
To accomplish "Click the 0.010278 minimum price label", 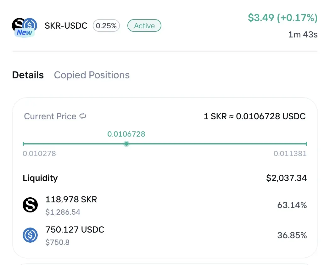I will click(39, 154).
